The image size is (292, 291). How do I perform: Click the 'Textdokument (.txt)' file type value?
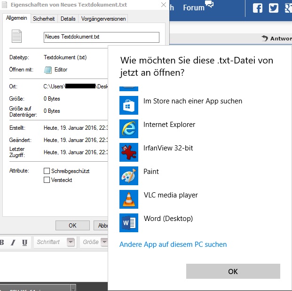65,57
